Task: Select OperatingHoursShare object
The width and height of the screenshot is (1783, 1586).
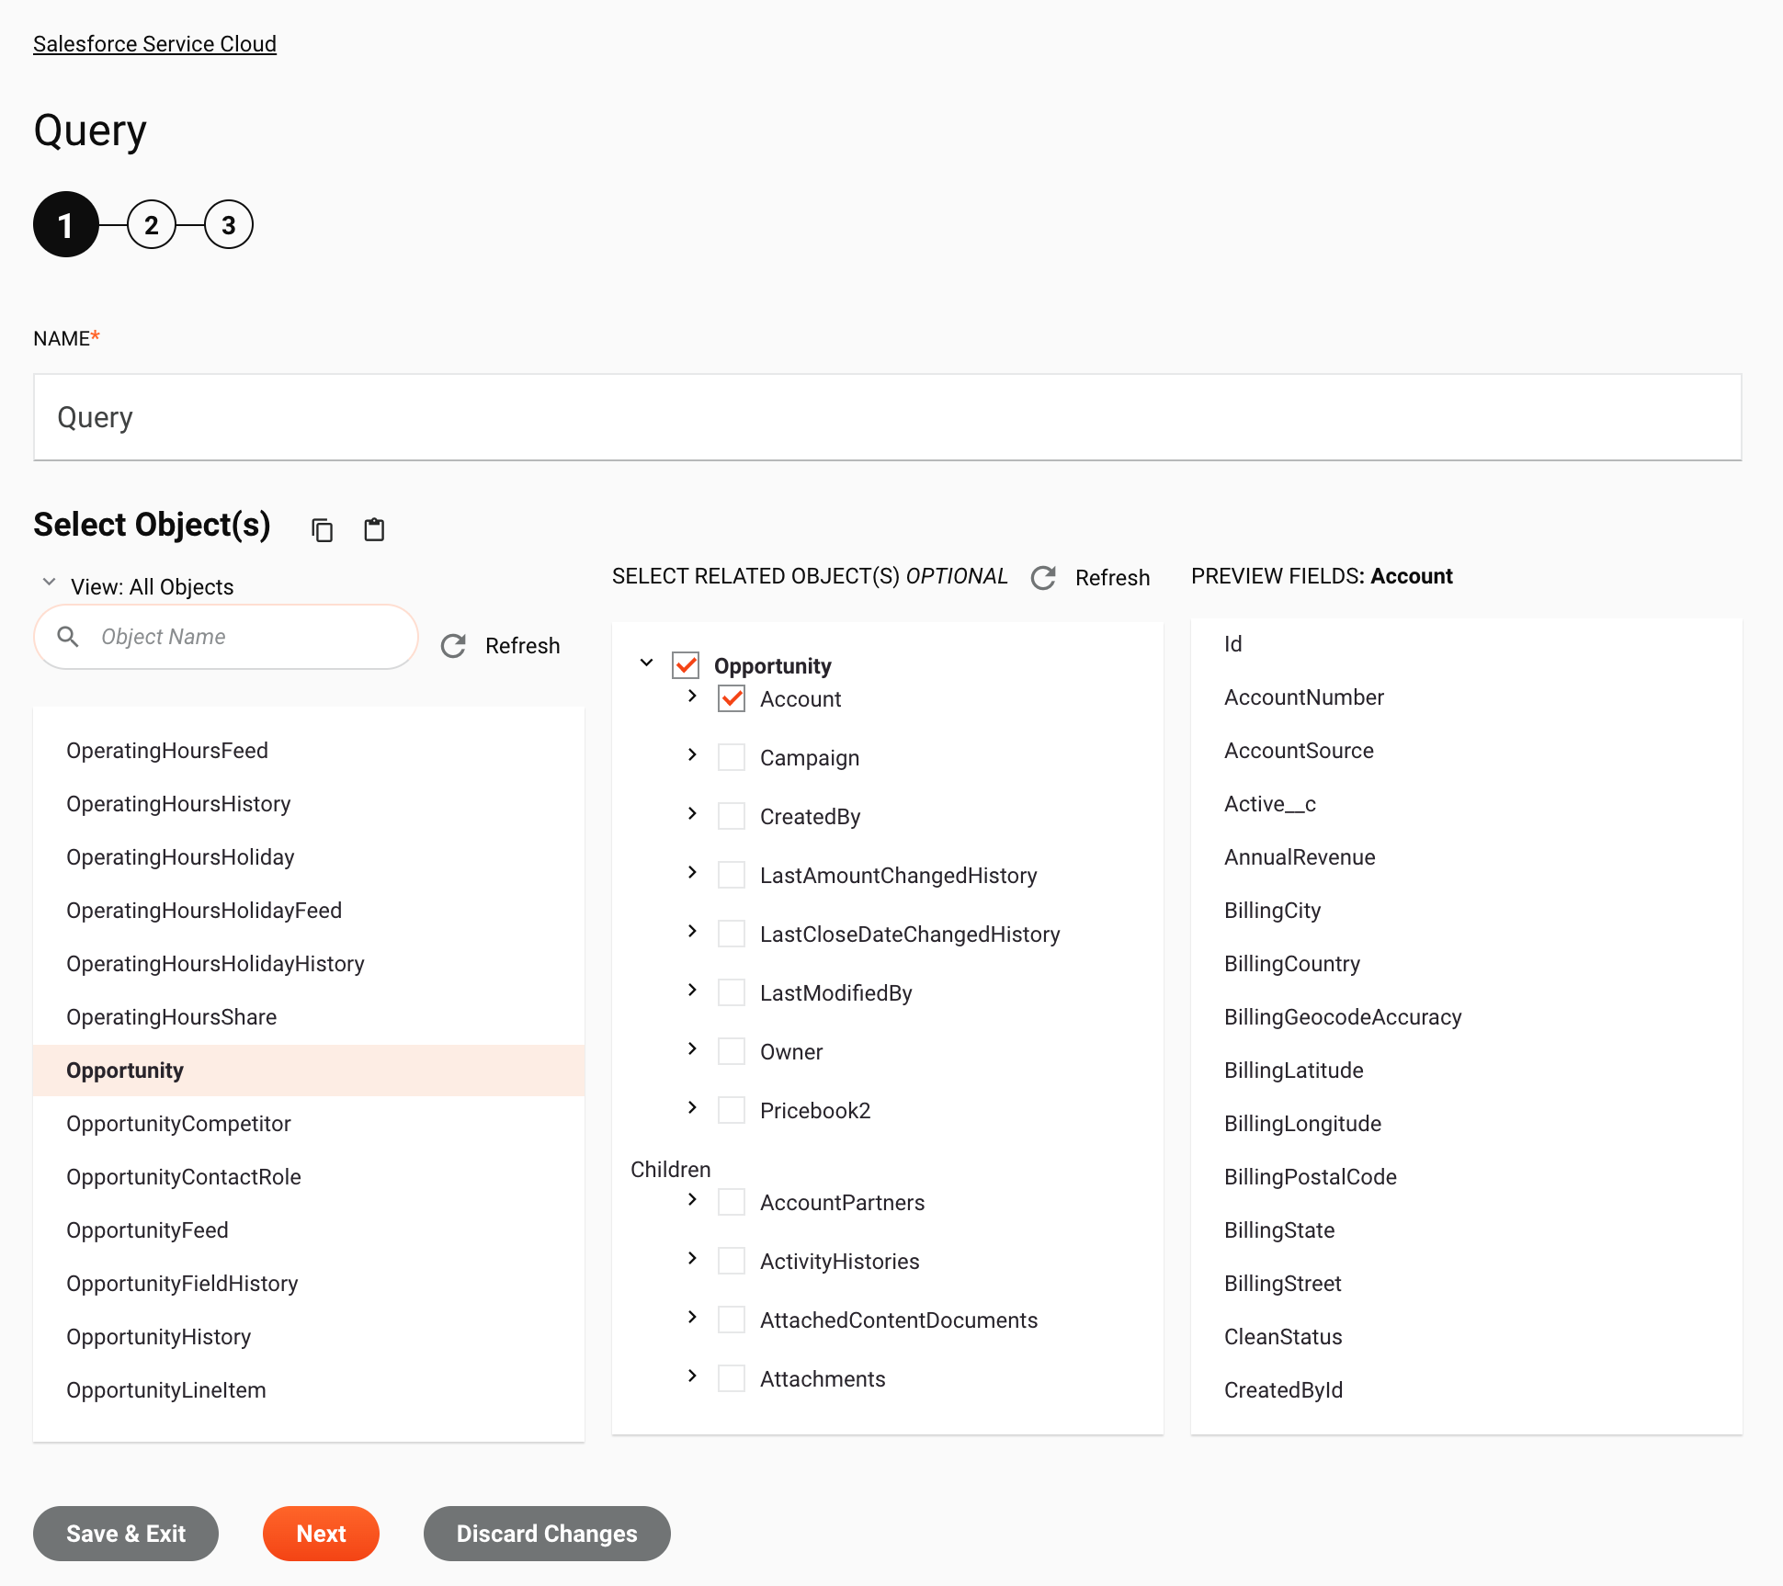Action: pos(309,1017)
